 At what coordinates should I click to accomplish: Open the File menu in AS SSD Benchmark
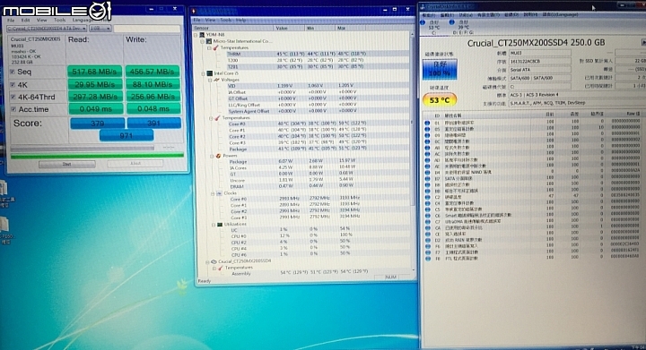point(11,20)
